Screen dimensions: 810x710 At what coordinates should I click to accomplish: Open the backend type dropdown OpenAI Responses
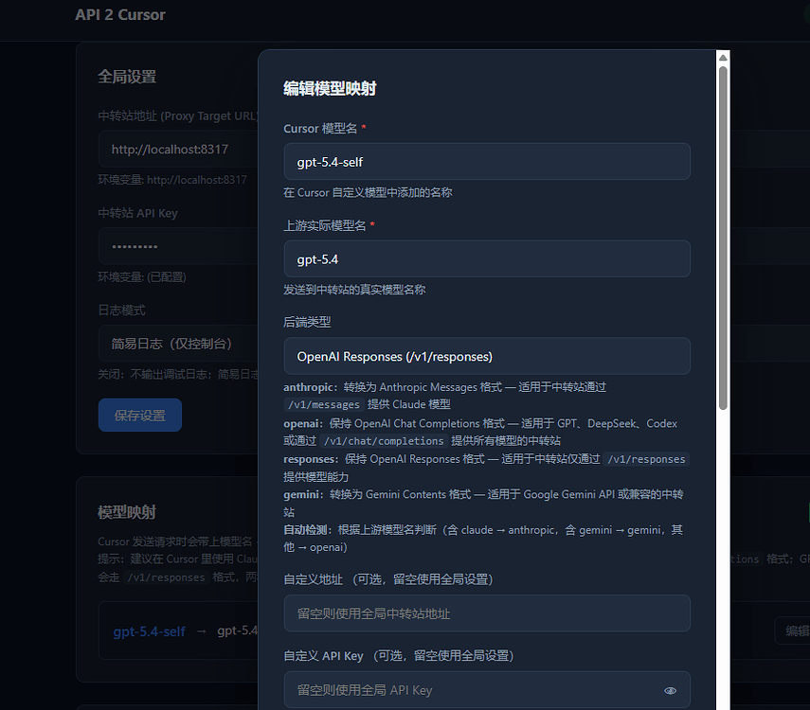pyautogui.click(x=487, y=356)
